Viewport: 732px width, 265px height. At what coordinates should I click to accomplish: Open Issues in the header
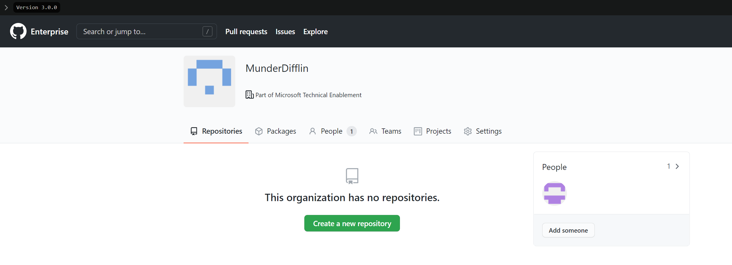pos(285,32)
